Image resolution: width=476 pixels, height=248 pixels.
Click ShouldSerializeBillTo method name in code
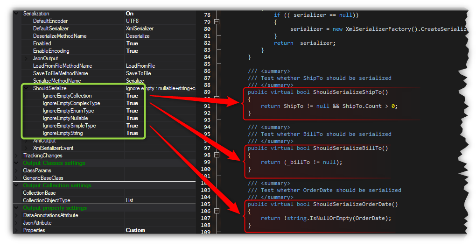click(x=350, y=148)
